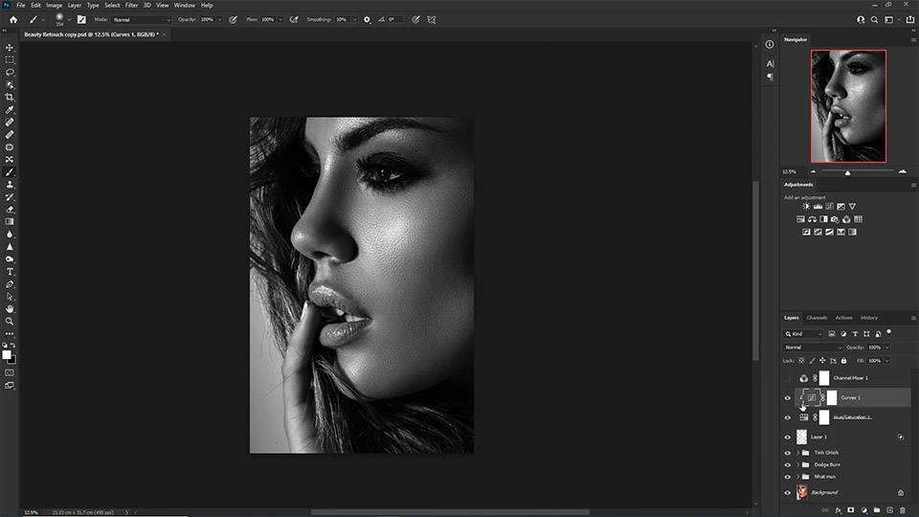Open the brush blending Mode dropdown
The height and width of the screenshot is (517, 919).
pyautogui.click(x=141, y=19)
